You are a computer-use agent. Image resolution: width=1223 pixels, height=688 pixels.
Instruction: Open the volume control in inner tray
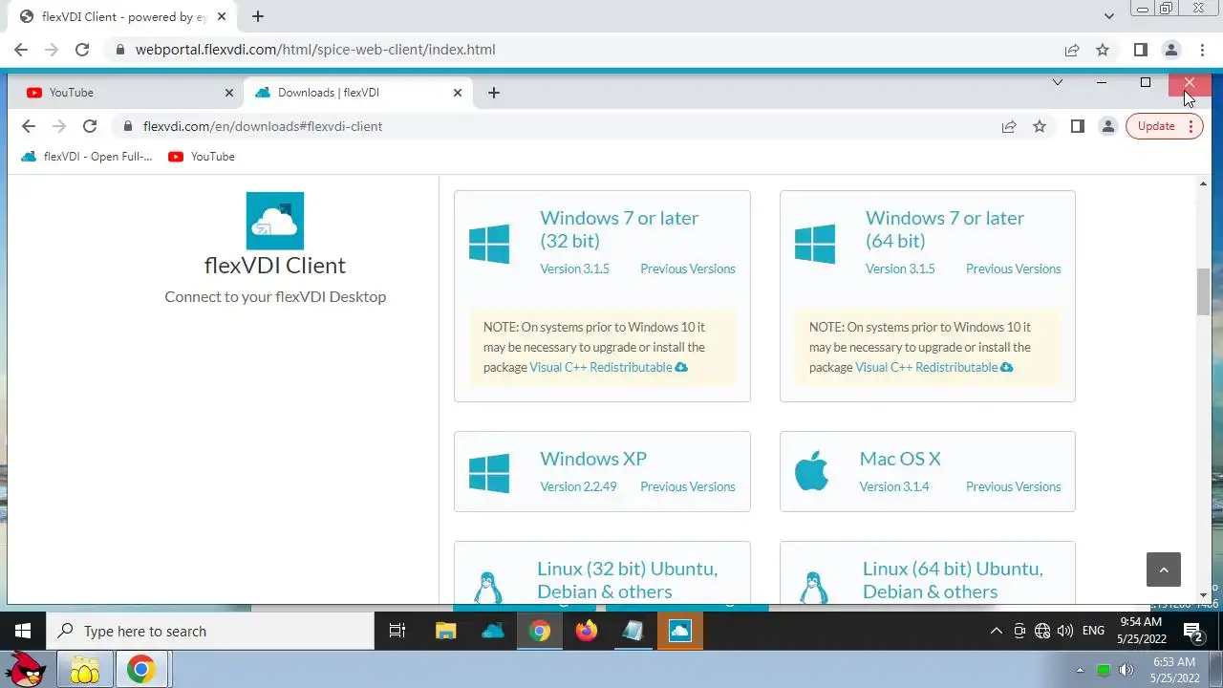[x=1065, y=631]
